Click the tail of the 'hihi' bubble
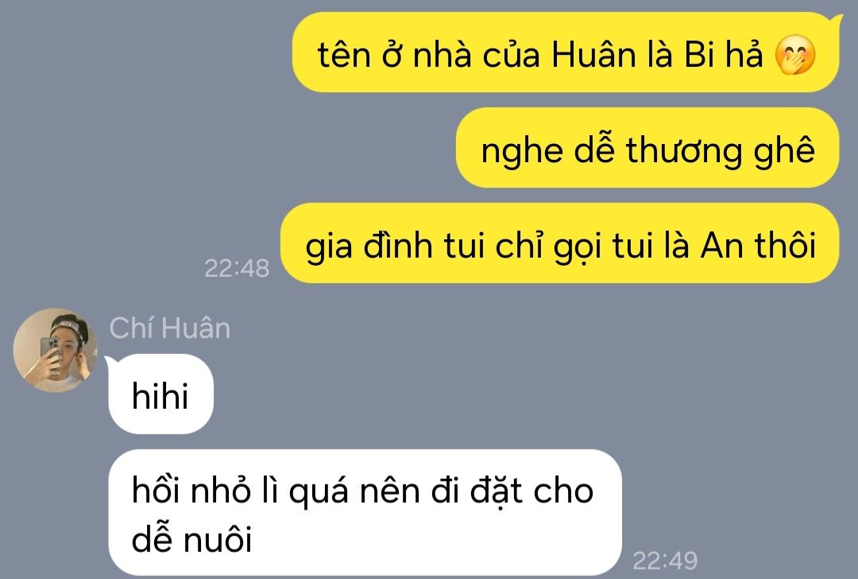Image resolution: width=858 pixels, height=579 pixels. click(108, 360)
